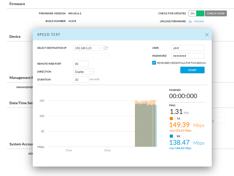Image resolution: width=234 pixels, height=176 pixels.
Task: Click the 35 sec axis label
Action: point(69,150)
